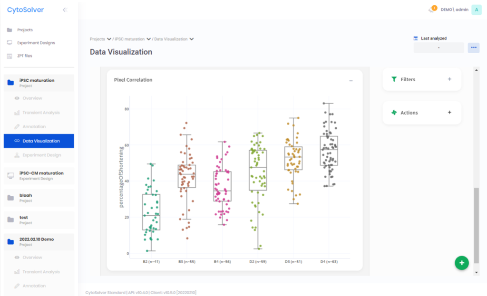Expand the Filters panel with plus
This screenshot has height=296, width=487.
[449, 79]
